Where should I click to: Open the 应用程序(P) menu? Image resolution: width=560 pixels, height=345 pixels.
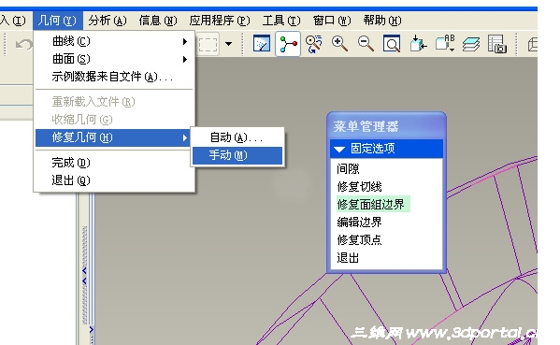pyautogui.click(x=220, y=21)
